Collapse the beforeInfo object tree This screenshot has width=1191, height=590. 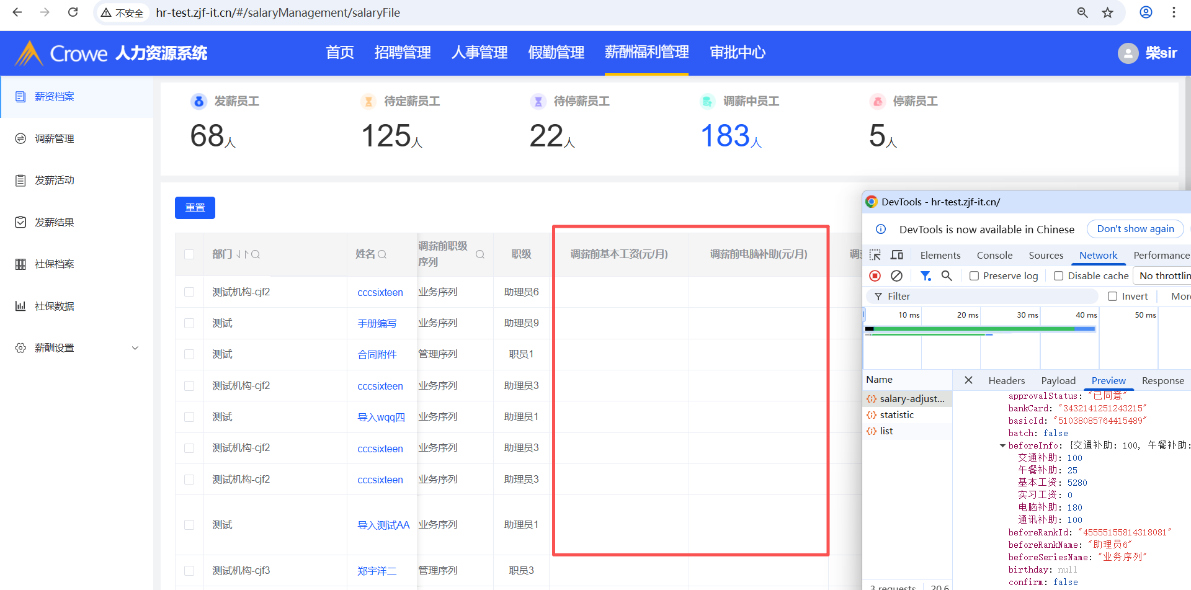pos(1002,445)
